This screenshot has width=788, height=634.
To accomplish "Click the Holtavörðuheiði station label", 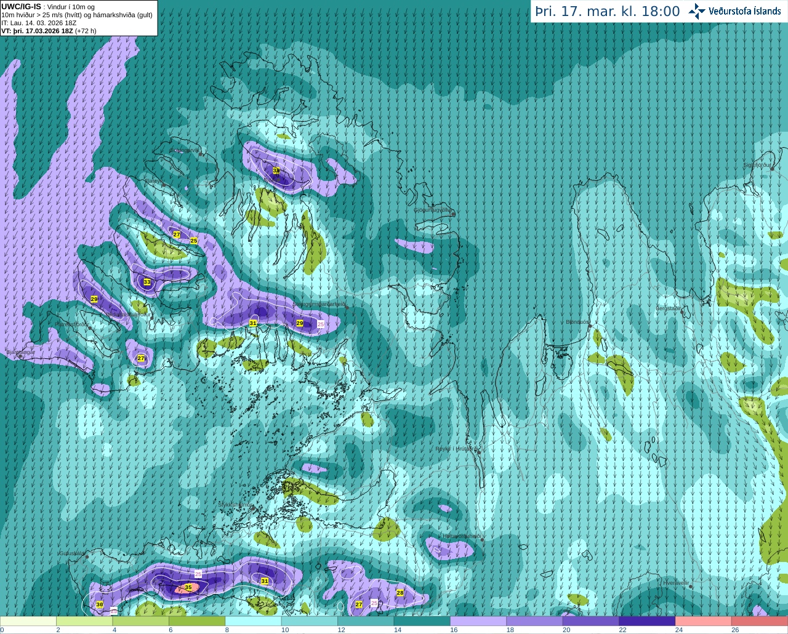I will [462, 536].
